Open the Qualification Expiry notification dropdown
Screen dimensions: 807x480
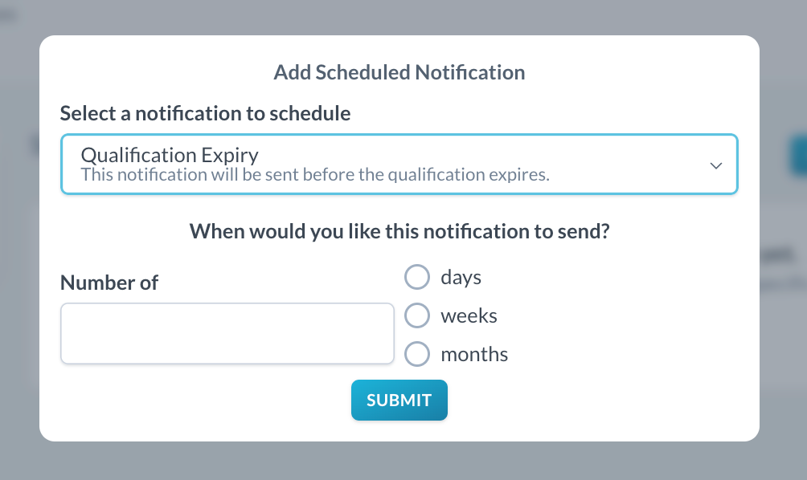pyautogui.click(x=399, y=164)
